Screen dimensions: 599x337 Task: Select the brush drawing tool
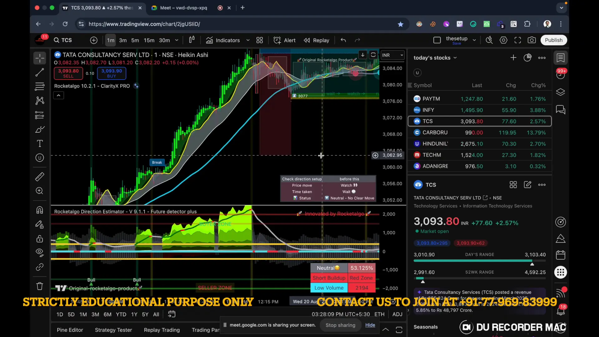[x=40, y=129]
